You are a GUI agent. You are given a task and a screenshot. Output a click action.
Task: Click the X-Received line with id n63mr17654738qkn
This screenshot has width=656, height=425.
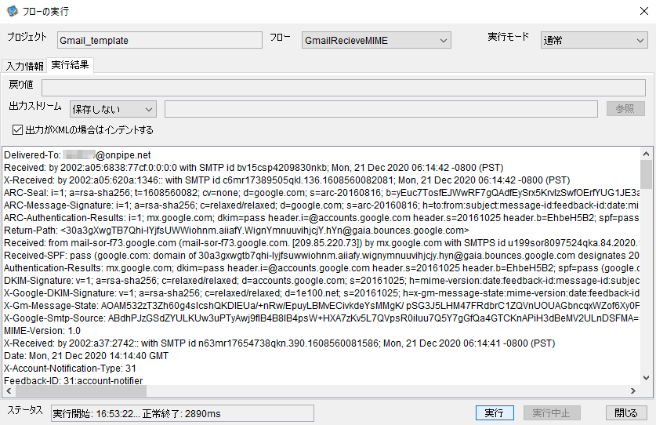pos(280,343)
